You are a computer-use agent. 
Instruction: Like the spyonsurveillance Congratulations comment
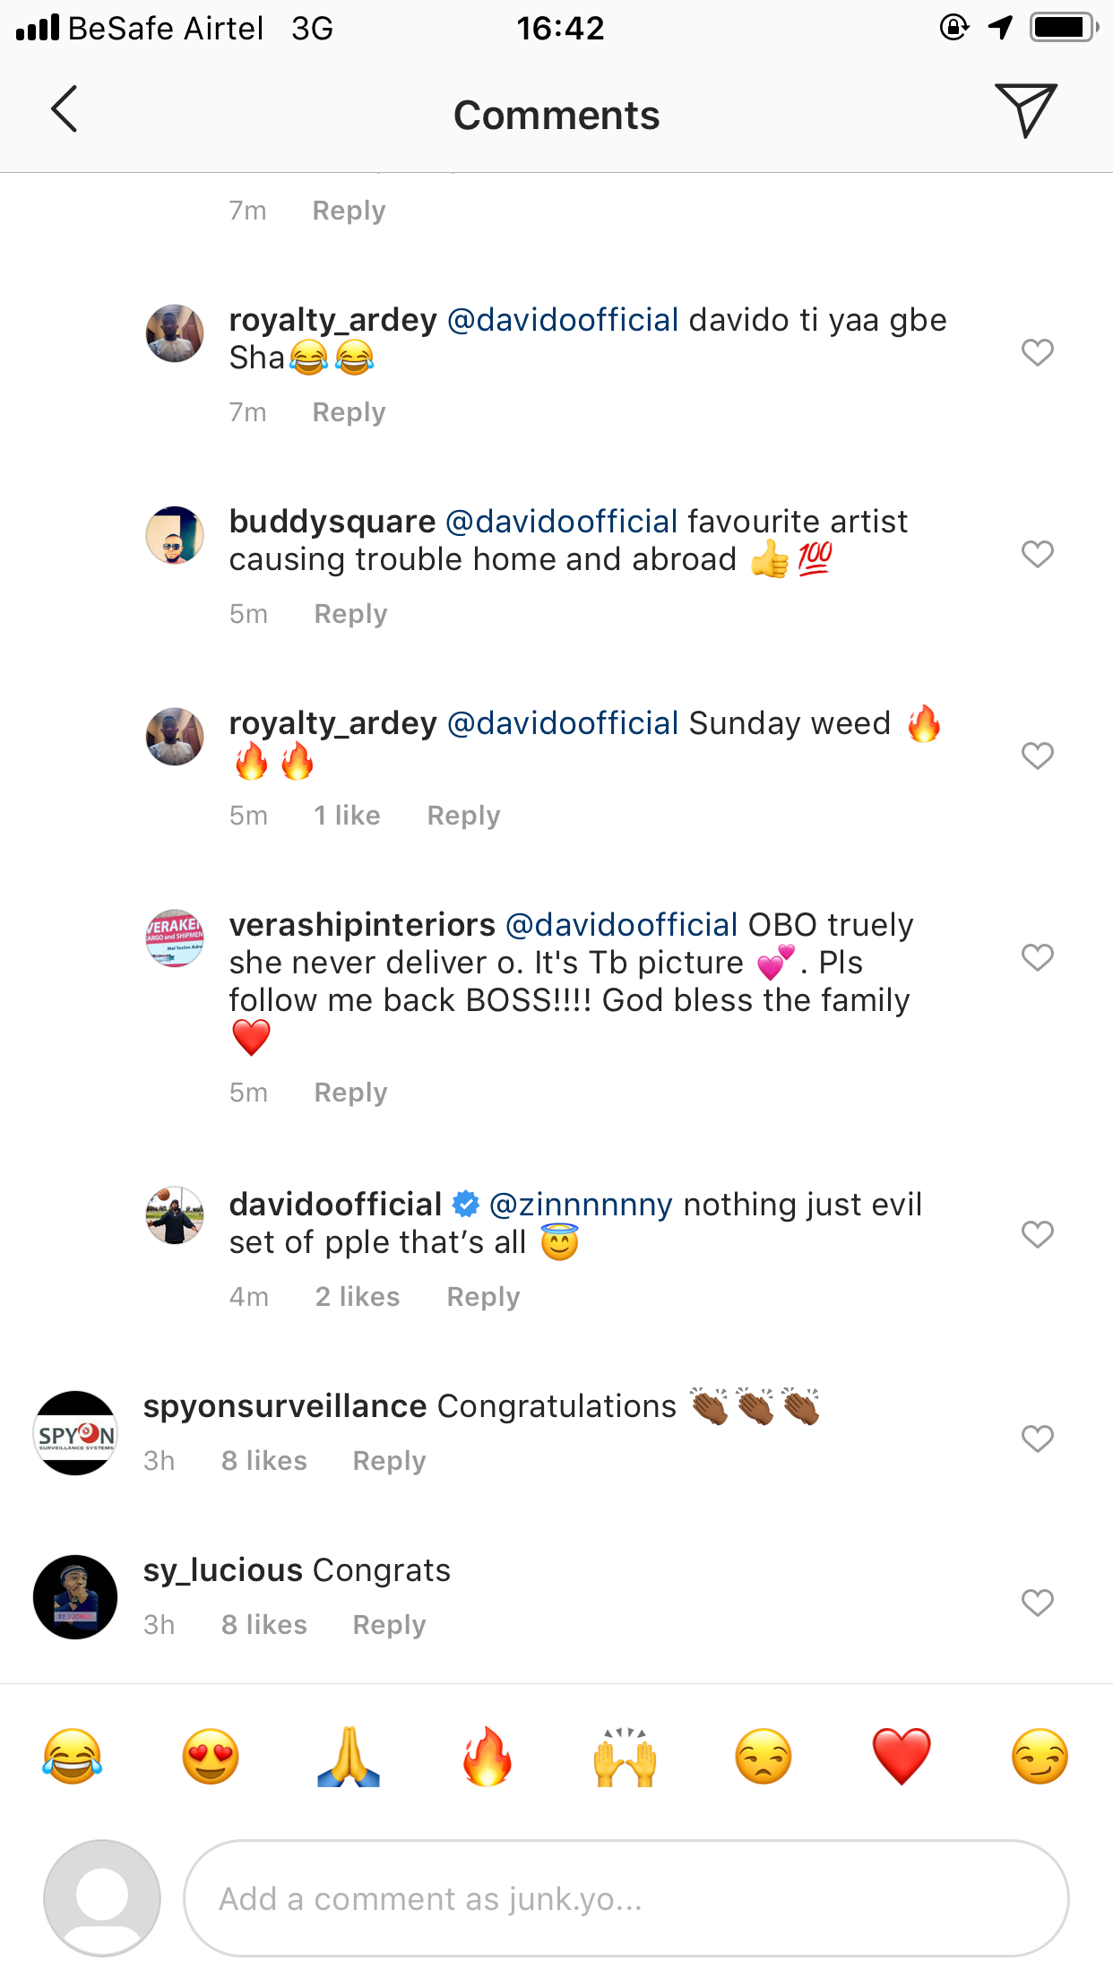tap(1038, 1439)
